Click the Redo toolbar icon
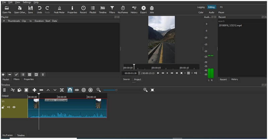This screenshot has height=140, width=268. (47, 10)
